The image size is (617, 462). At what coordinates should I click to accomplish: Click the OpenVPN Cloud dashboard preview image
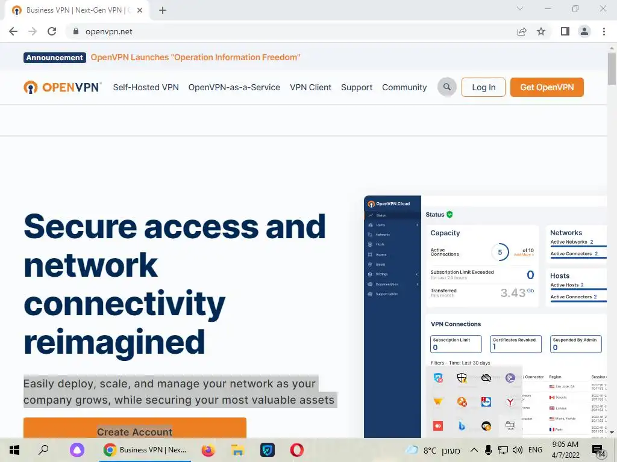pyautogui.click(x=485, y=316)
